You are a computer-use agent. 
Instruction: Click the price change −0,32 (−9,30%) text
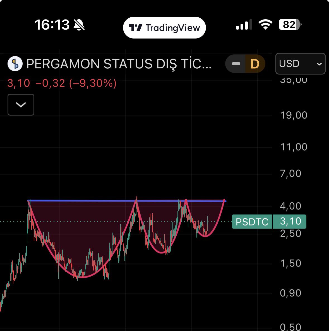[x=76, y=83]
